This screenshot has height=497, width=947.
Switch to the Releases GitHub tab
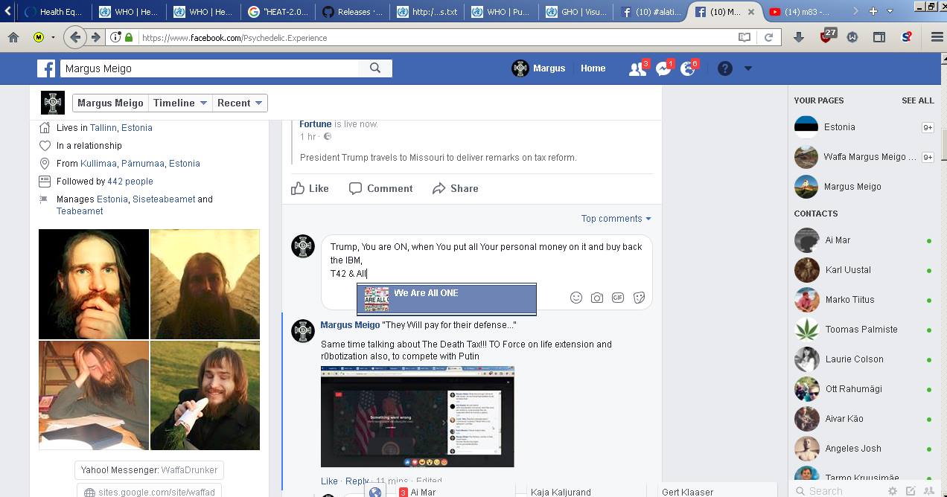coord(354,12)
